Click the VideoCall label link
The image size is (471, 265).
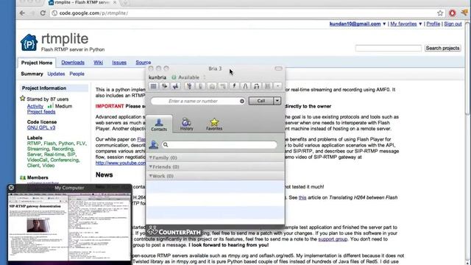click(x=38, y=160)
